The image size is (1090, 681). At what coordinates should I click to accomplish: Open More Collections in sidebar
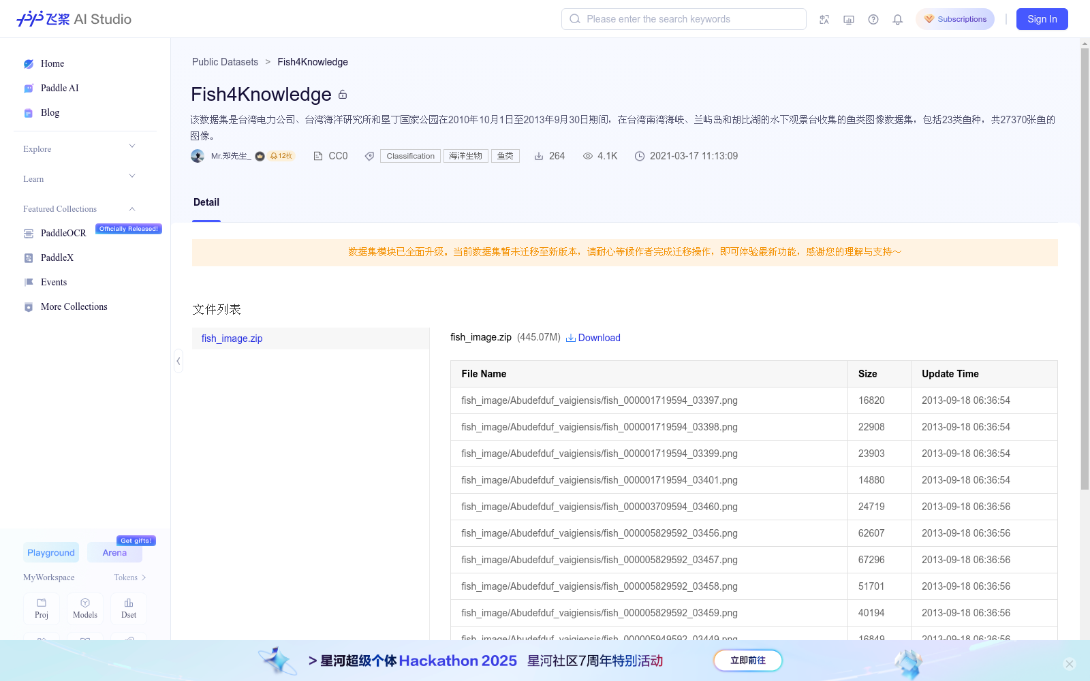tap(74, 307)
